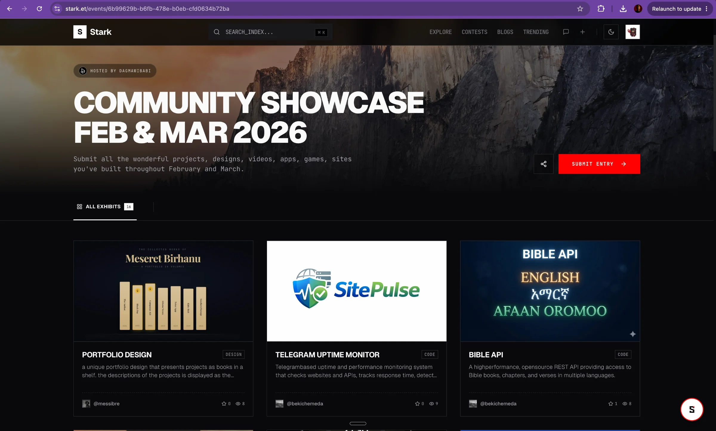Reload the page with refresh icon
Image resolution: width=716 pixels, height=431 pixels.
click(x=39, y=9)
